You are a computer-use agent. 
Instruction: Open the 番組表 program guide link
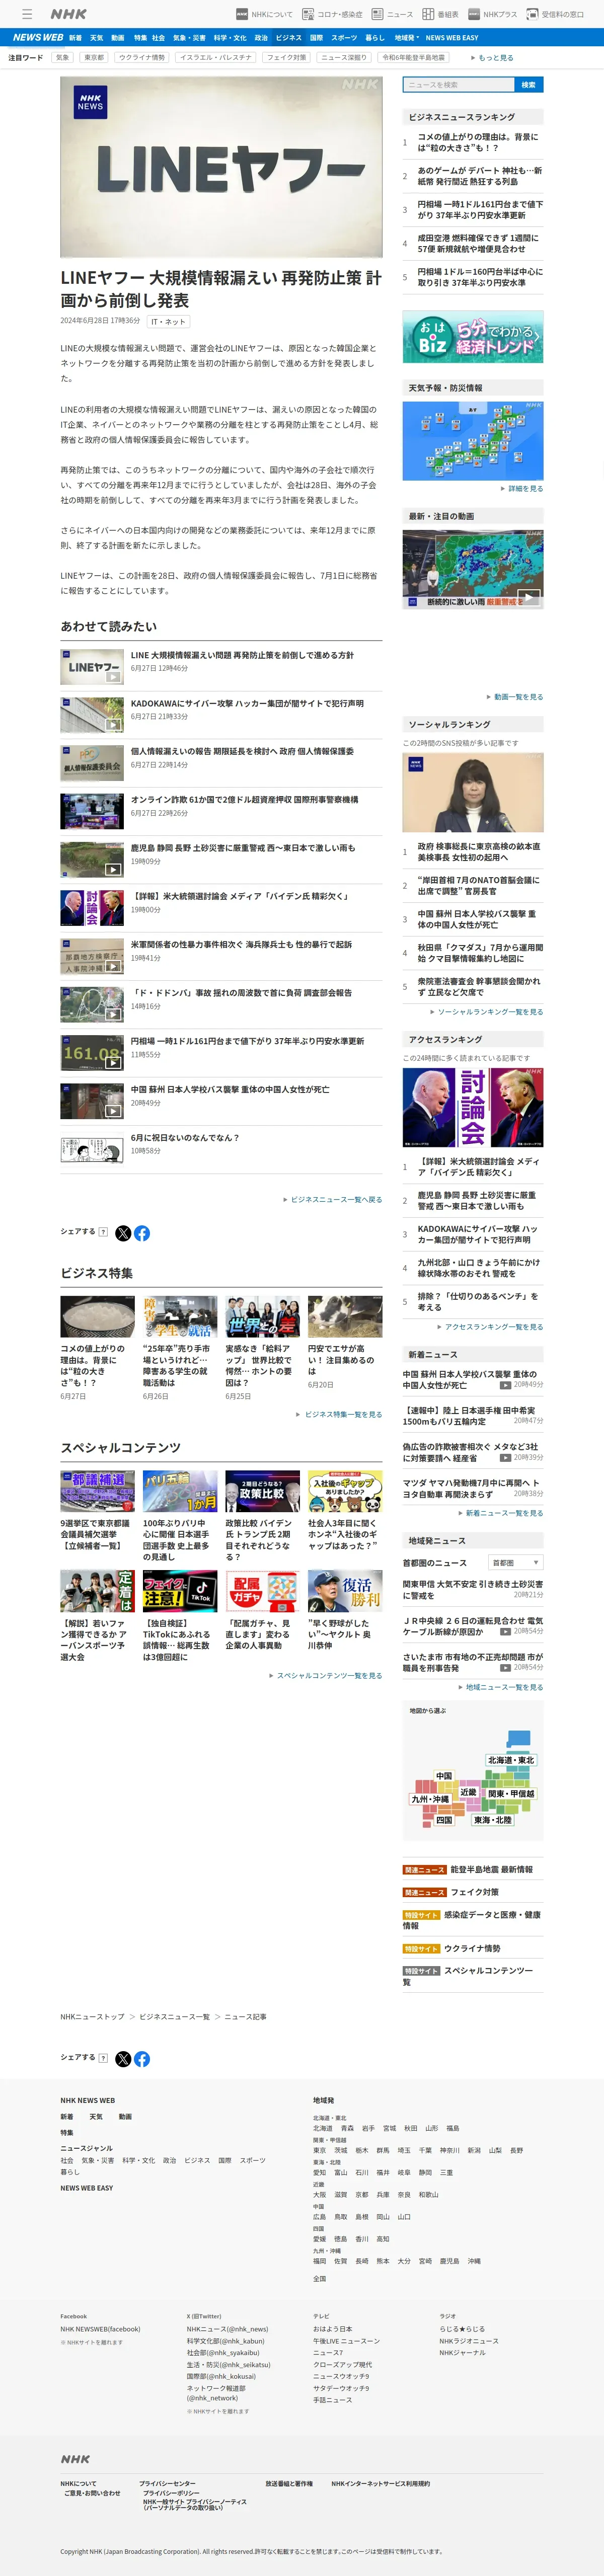point(441,14)
